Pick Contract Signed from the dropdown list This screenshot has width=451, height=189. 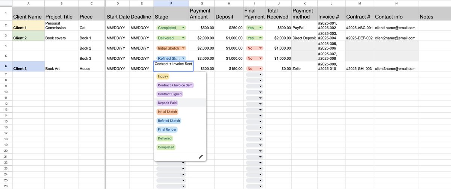[x=170, y=94]
